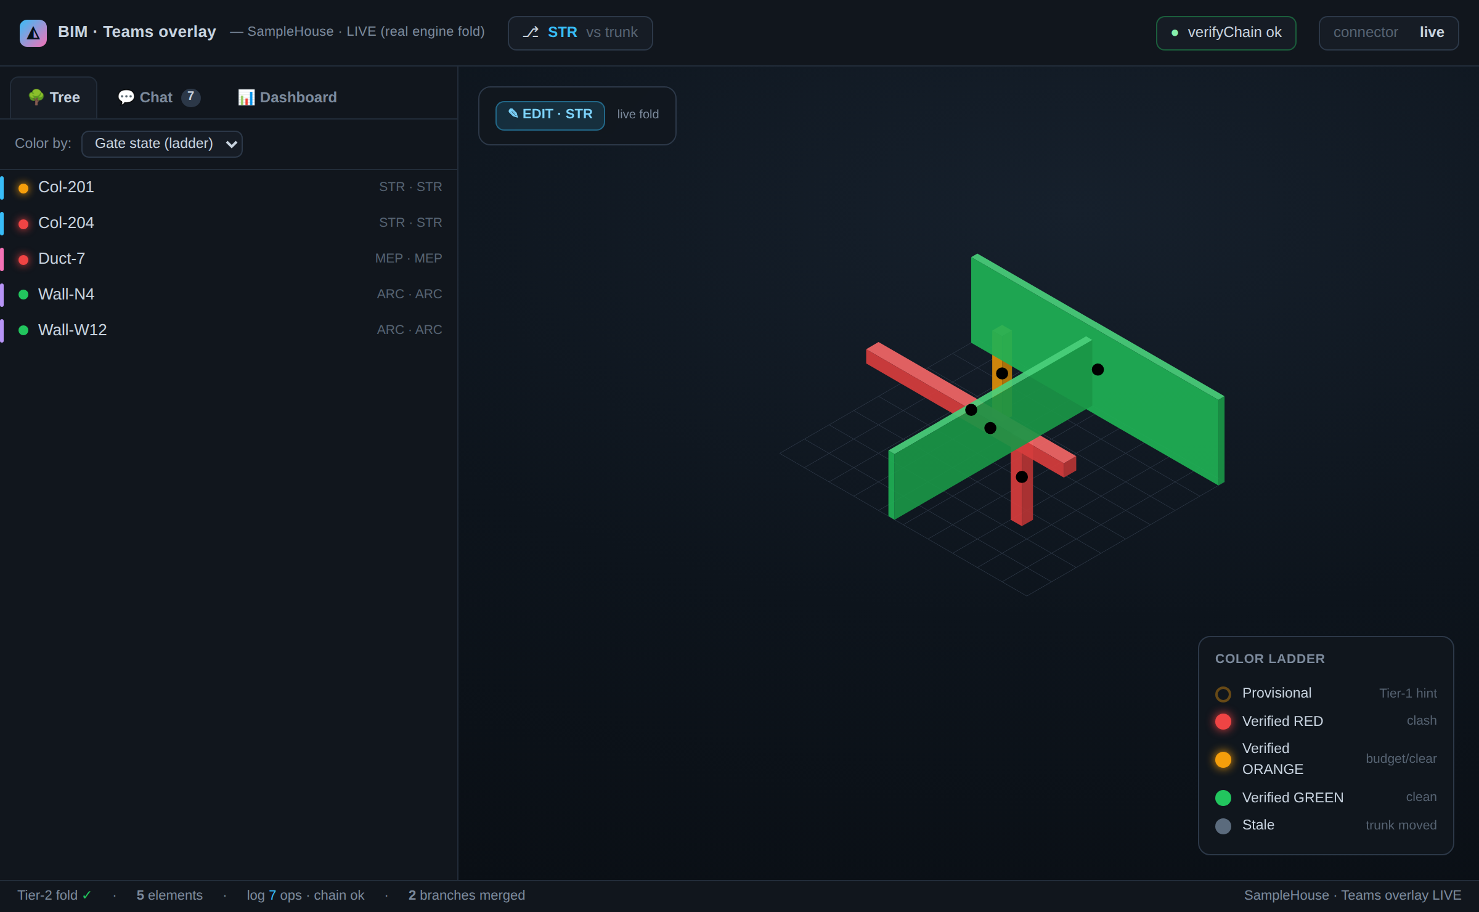This screenshot has height=912, width=1479.
Task: Click the green gate dot for Wall-W12
Action: click(23, 330)
